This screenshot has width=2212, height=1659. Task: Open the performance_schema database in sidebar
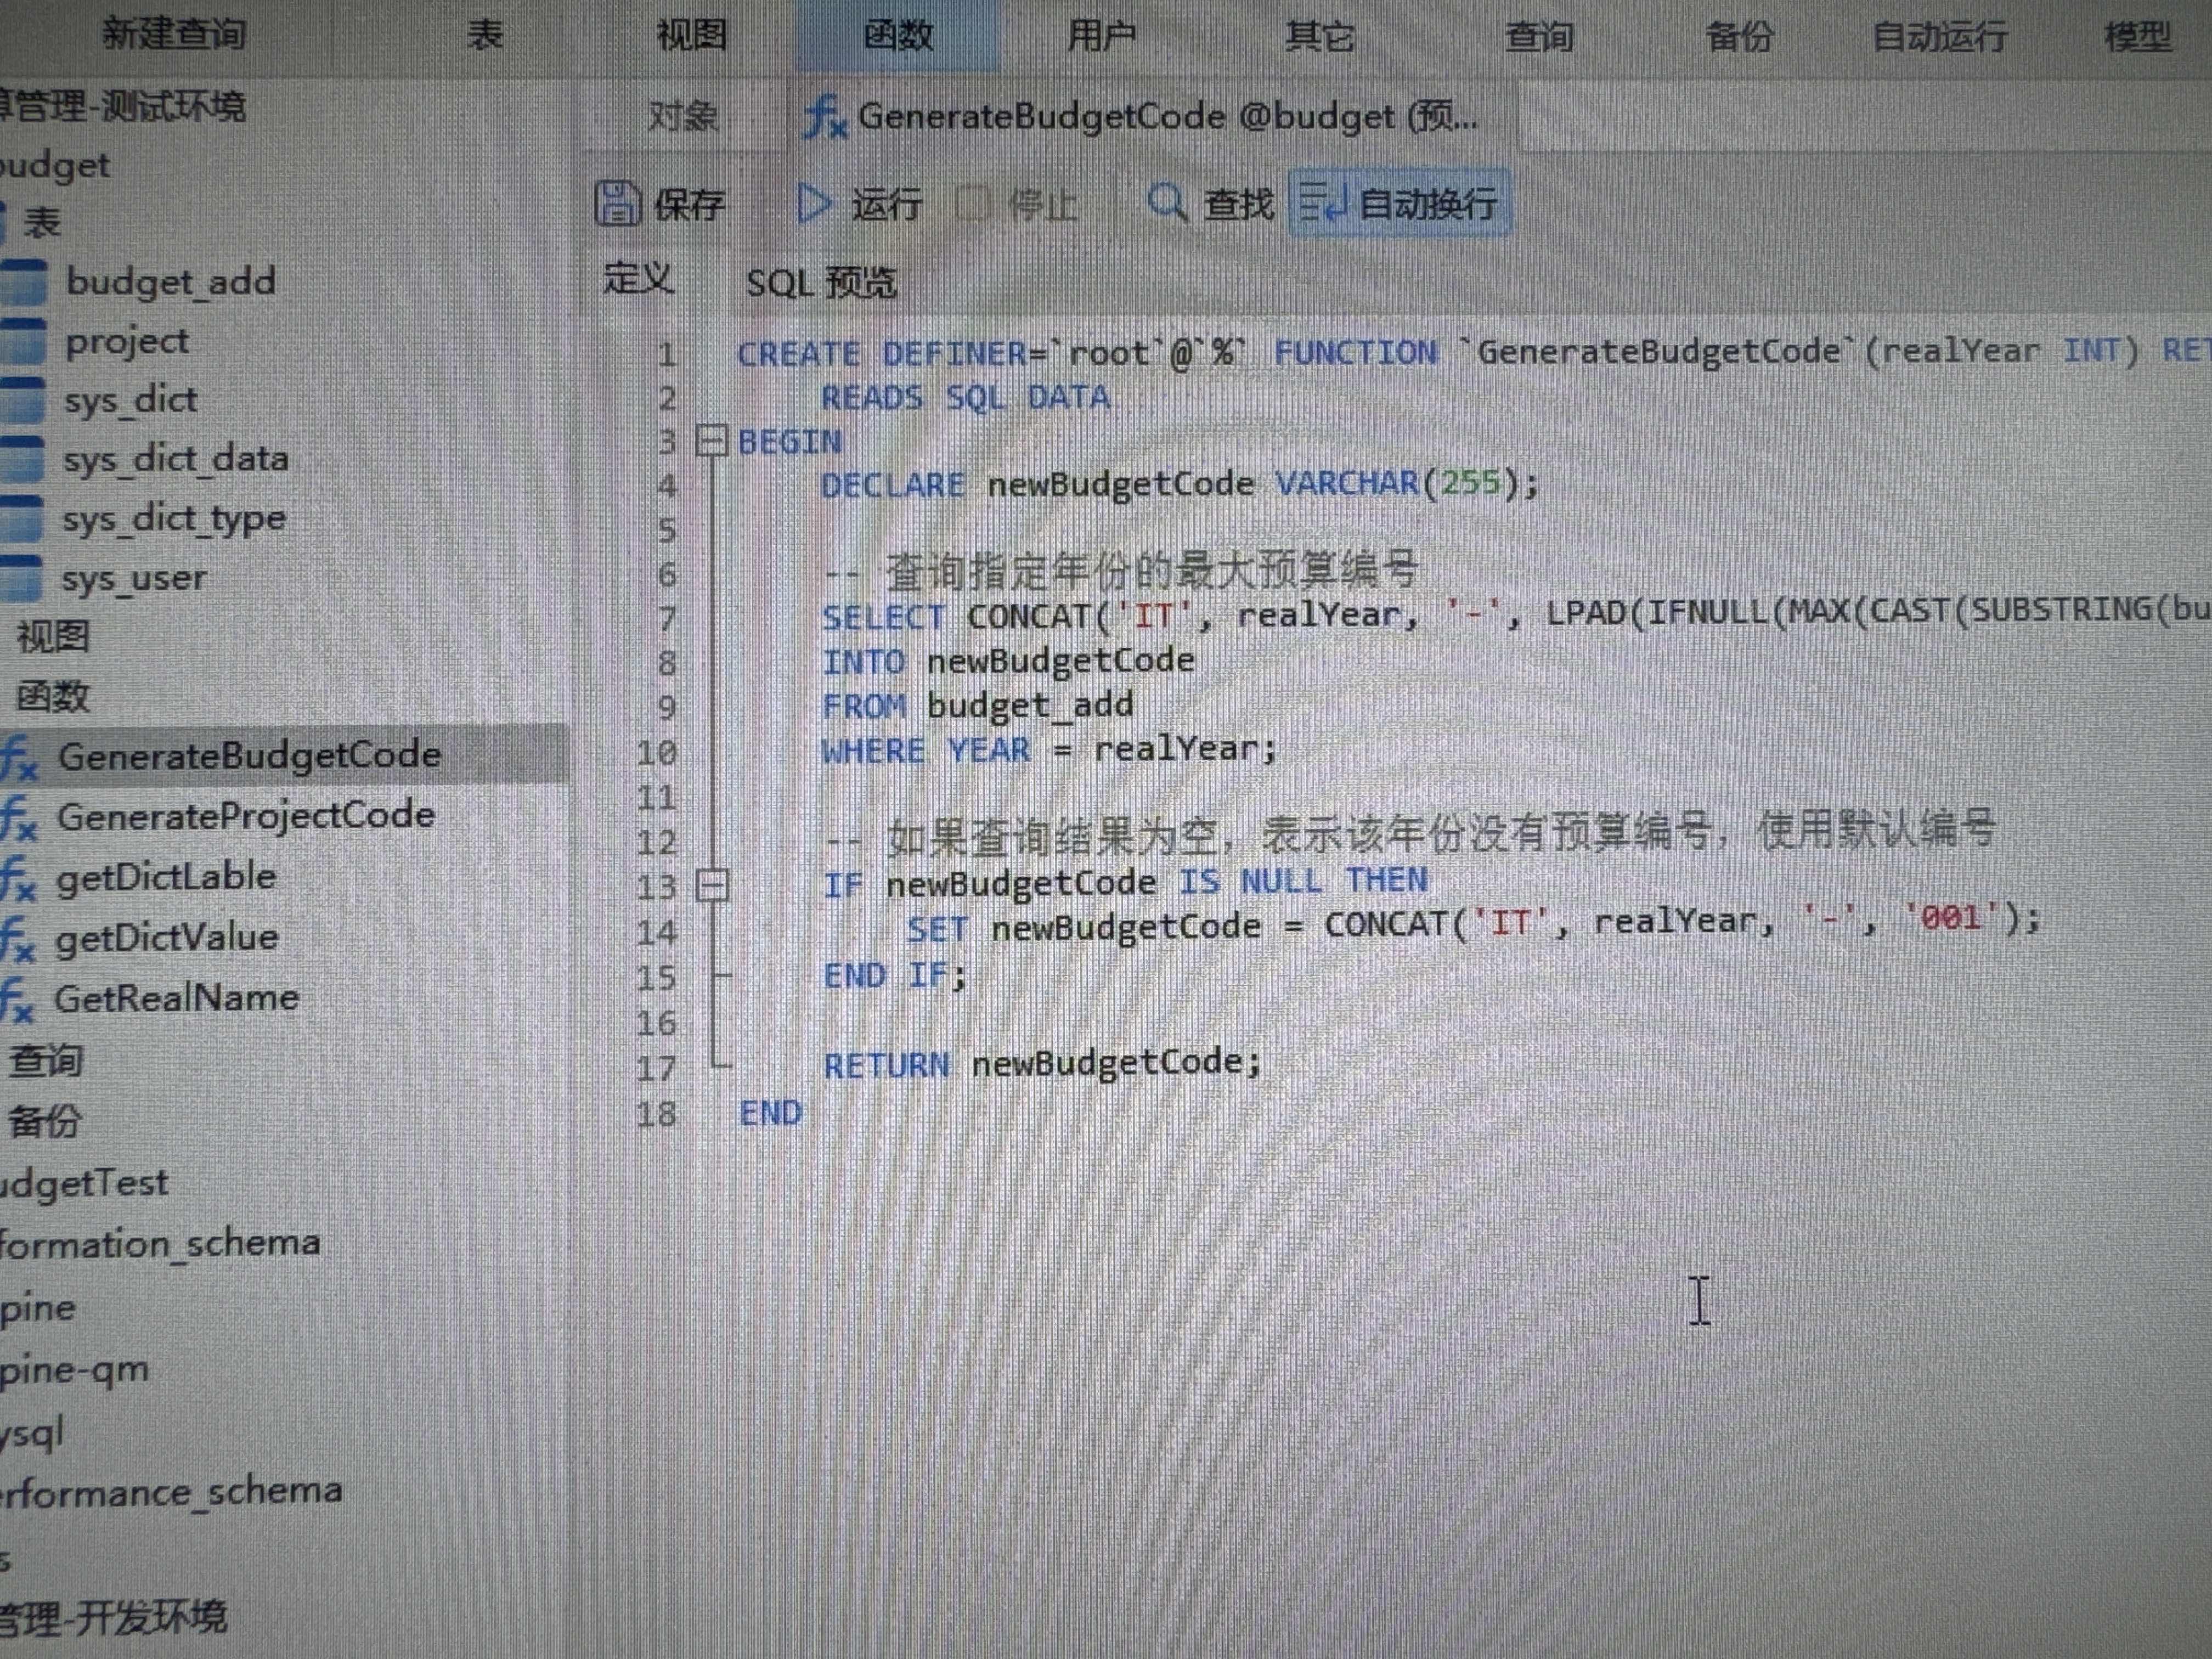(x=171, y=1491)
